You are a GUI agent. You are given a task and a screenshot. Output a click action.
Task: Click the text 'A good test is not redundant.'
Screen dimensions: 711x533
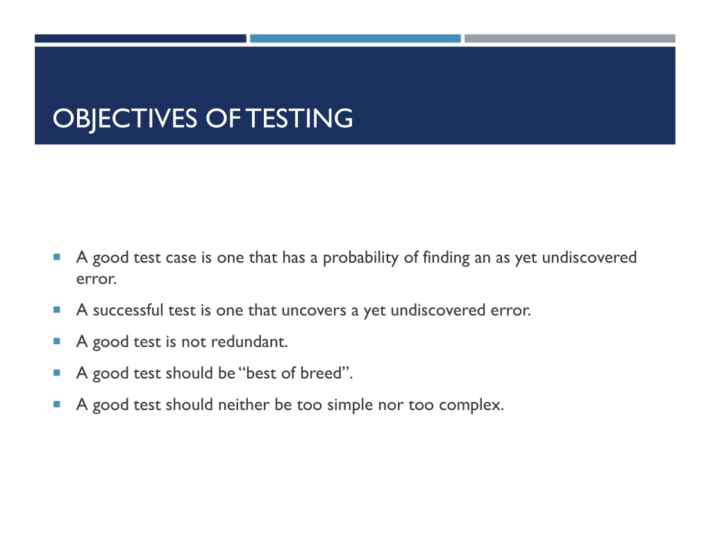182,342
